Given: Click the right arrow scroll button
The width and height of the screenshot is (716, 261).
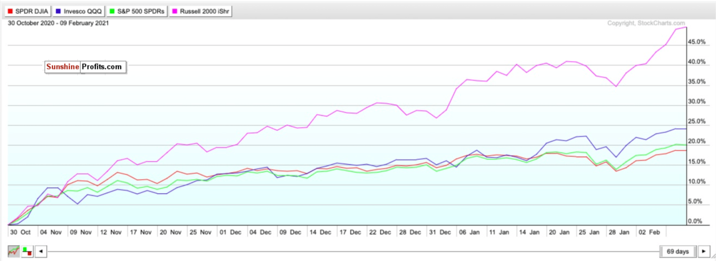Looking at the screenshot, I should [x=704, y=251].
